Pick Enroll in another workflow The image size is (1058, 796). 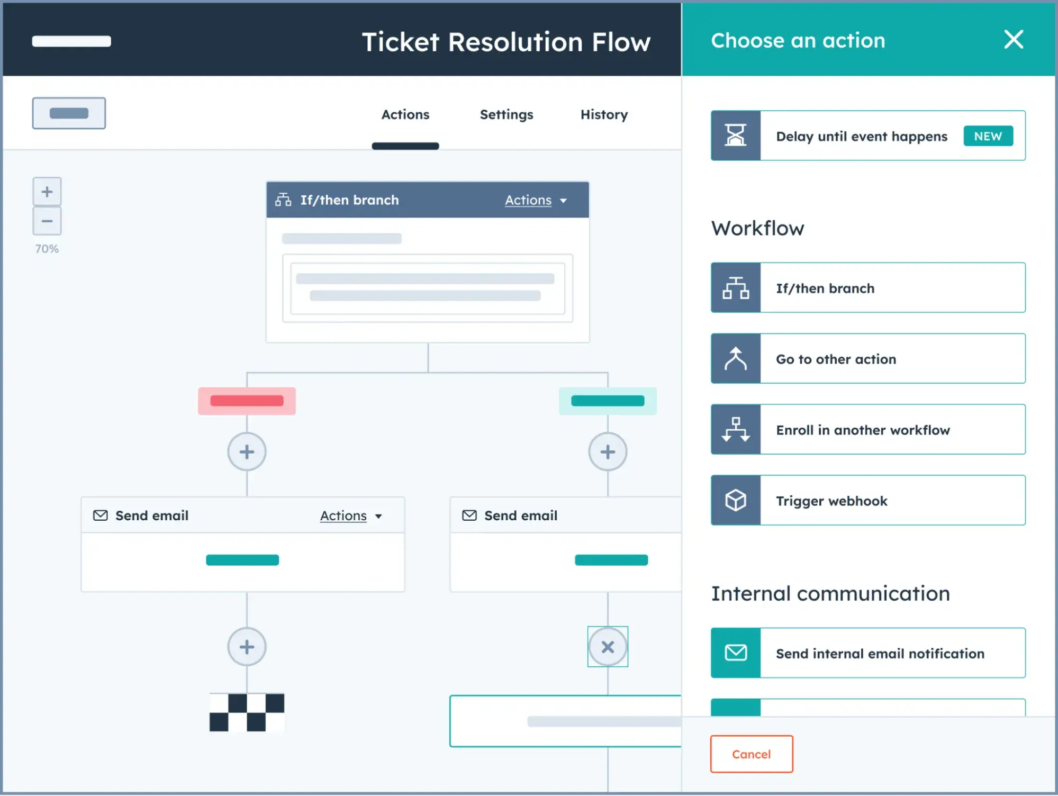point(867,430)
